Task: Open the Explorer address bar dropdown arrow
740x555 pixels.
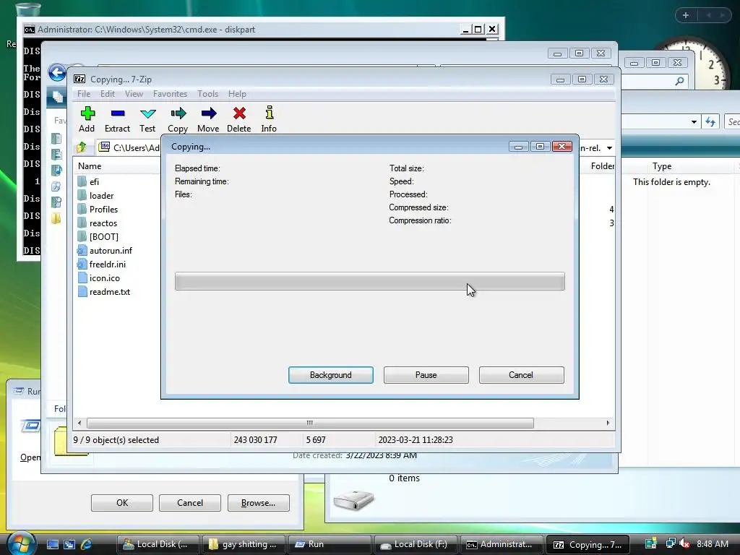Action: 694,121
